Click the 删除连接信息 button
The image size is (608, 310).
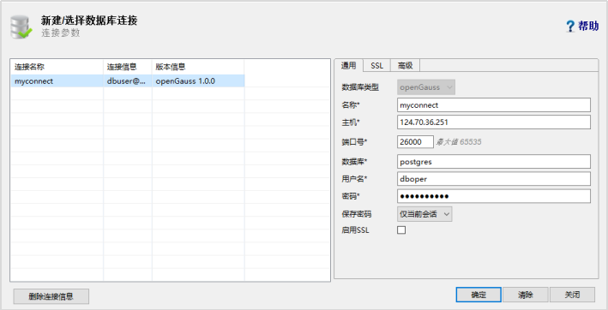pyautogui.click(x=51, y=296)
